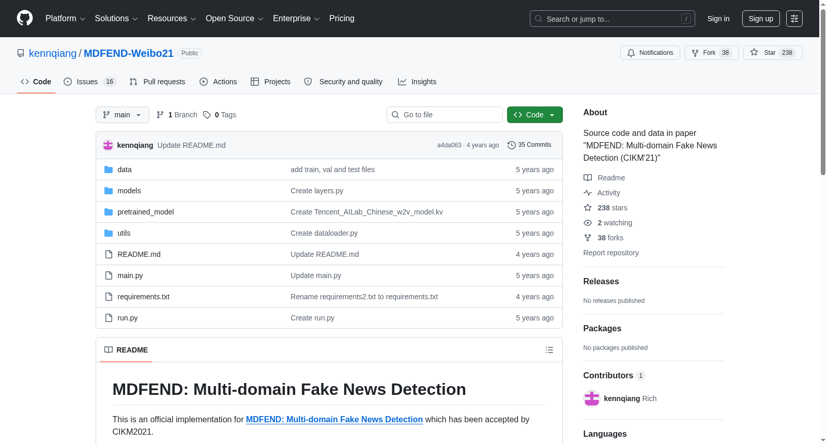Click Sign in
This screenshot has width=827, height=445.
[718, 19]
